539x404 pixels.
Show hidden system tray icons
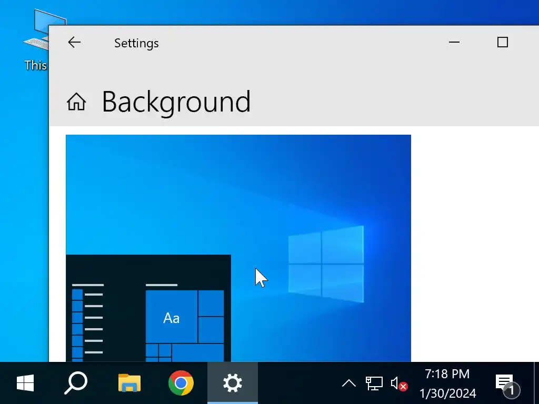pos(349,383)
